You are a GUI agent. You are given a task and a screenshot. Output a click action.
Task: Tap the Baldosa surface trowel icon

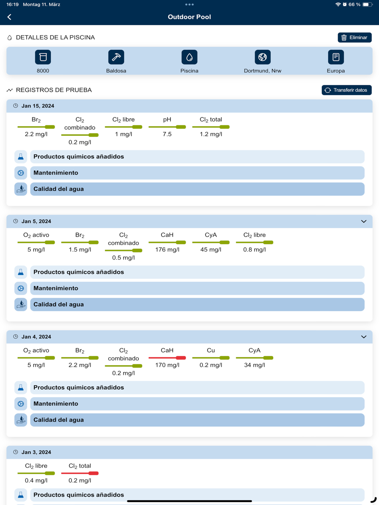116,57
